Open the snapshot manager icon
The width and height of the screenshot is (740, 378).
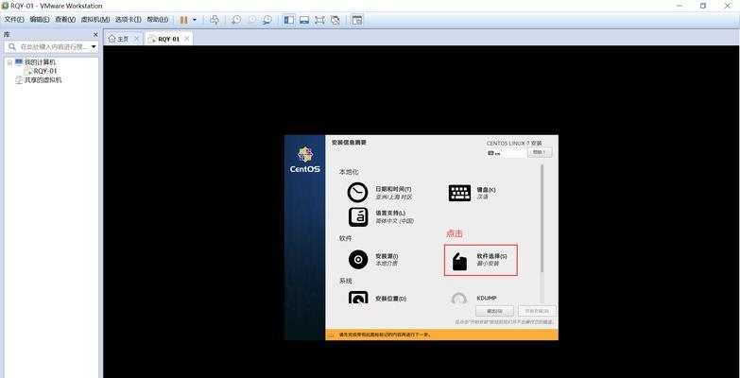tap(267, 20)
